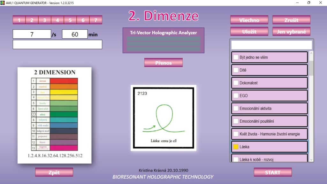The width and height of the screenshot is (327, 184).
Task: Check the Dokonalost item checkbox
Action: coord(236,83)
